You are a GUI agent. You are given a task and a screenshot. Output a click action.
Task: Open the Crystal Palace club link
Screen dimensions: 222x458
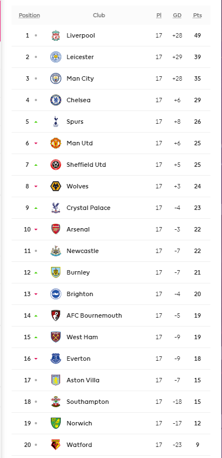[x=88, y=208]
